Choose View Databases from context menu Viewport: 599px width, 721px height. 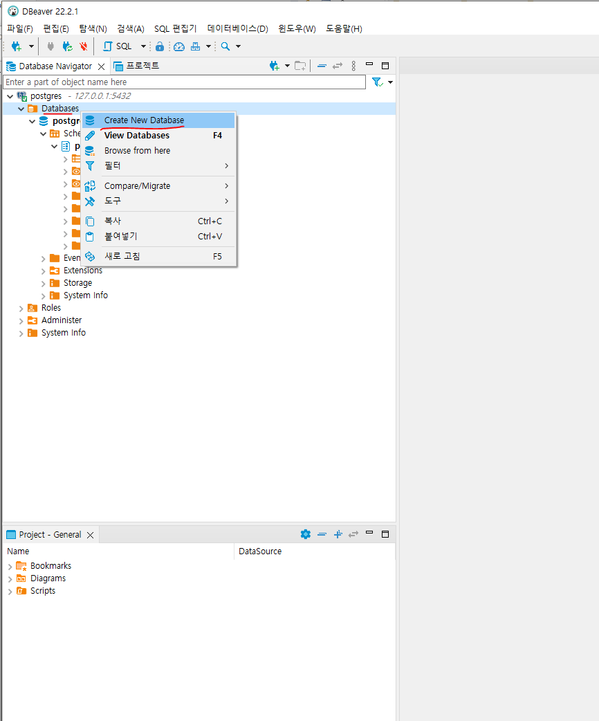pos(158,135)
